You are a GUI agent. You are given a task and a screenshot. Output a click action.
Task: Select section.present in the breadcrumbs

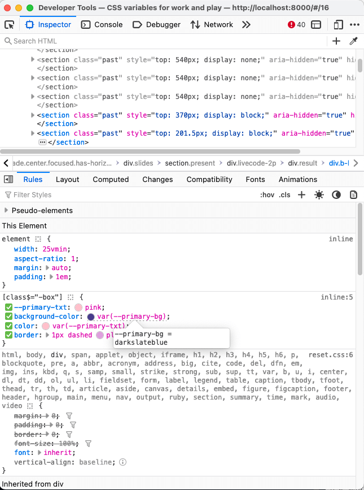click(190, 163)
